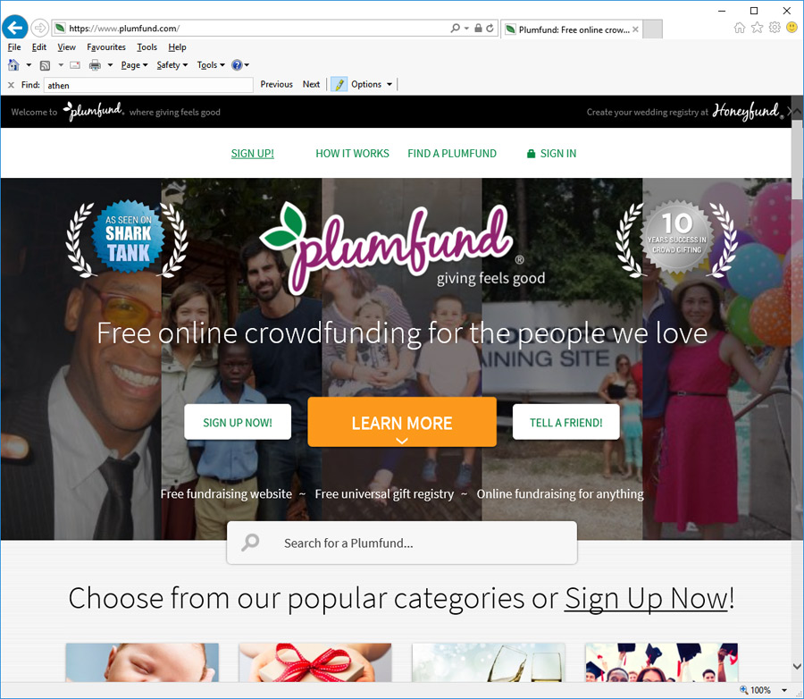This screenshot has height=699, width=804.
Task: Open the Home icon in command bar
Action: click(x=13, y=65)
